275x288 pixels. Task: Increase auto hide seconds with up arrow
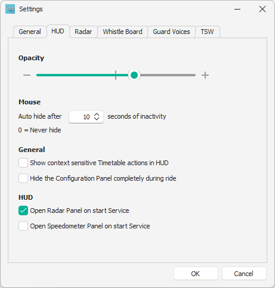97,114
